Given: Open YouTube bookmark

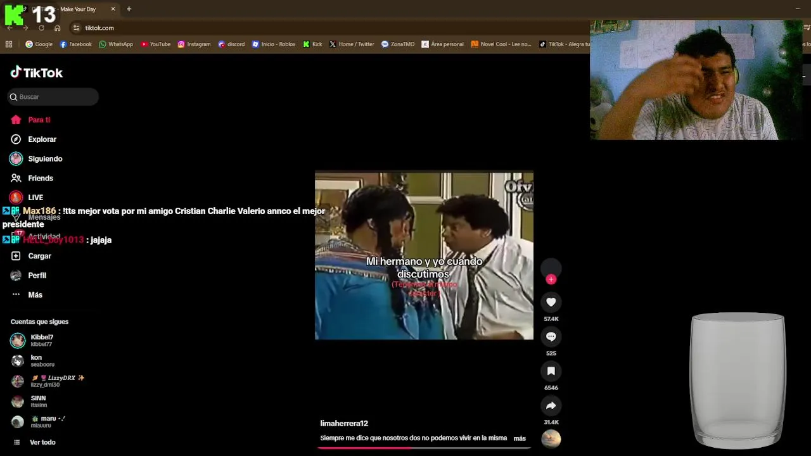Looking at the screenshot, I should (156, 44).
